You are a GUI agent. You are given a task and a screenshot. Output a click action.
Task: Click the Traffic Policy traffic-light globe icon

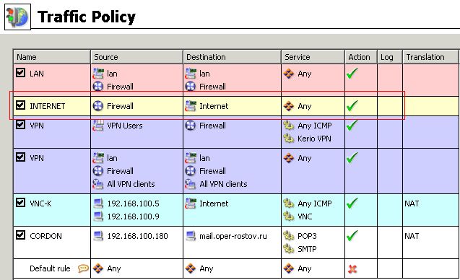point(17,17)
